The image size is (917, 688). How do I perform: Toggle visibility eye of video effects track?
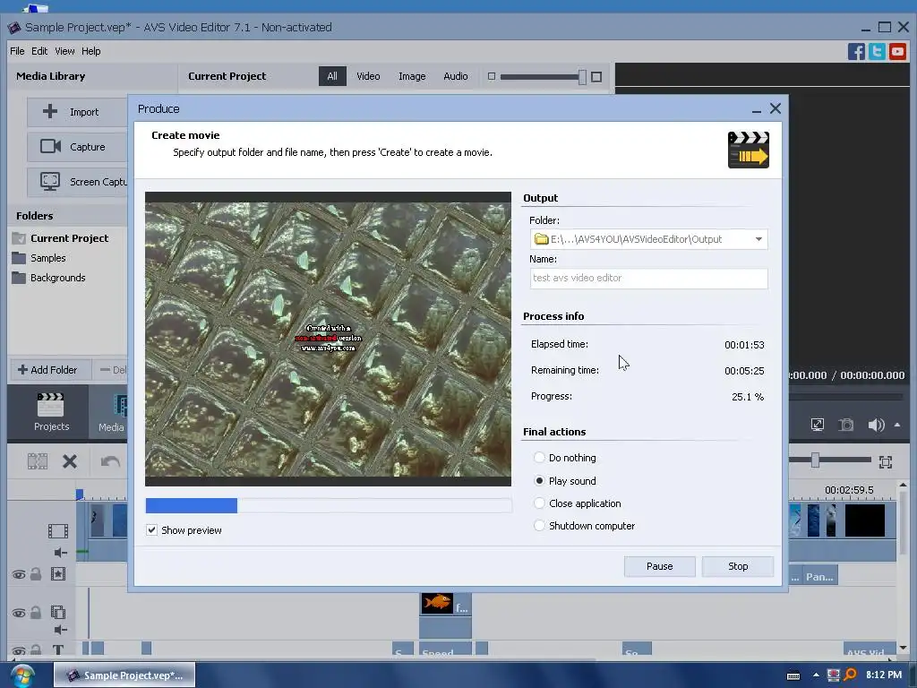click(19, 574)
